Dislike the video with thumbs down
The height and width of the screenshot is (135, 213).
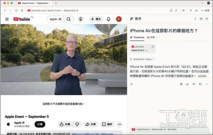tap(77, 124)
